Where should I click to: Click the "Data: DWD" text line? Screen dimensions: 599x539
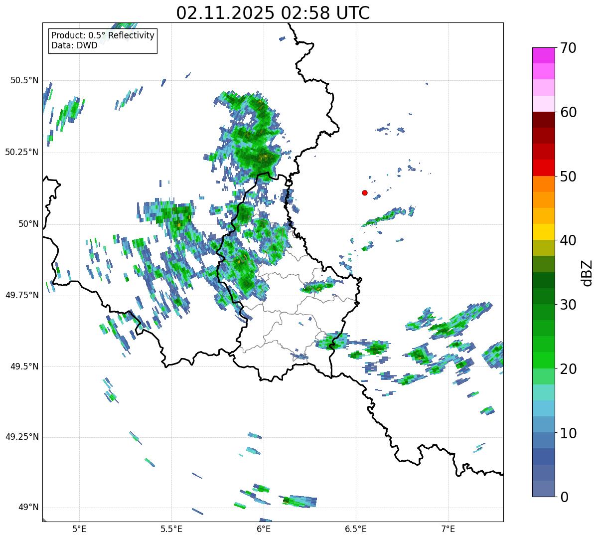click(x=74, y=45)
